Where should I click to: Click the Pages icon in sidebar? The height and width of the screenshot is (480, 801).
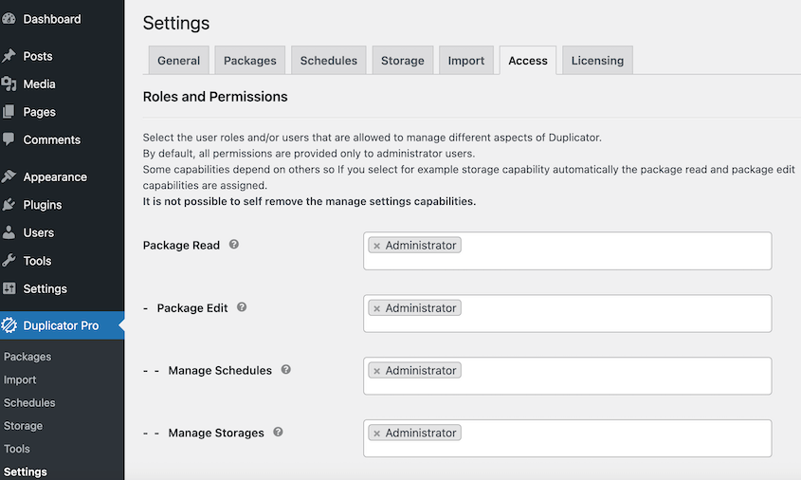pyautogui.click(x=9, y=111)
